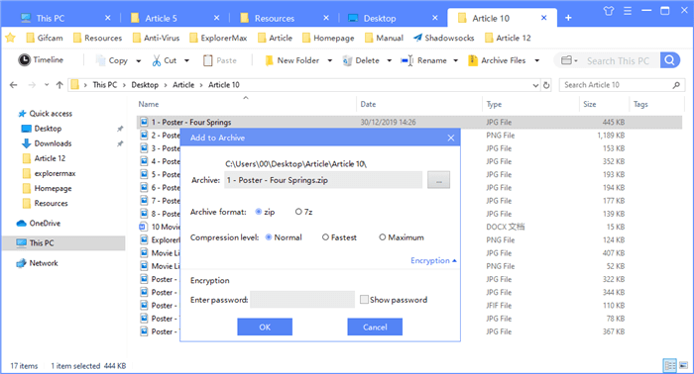Click the browse button beside Archive name
Viewport: 694px width, 374px height.
(x=438, y=180)
